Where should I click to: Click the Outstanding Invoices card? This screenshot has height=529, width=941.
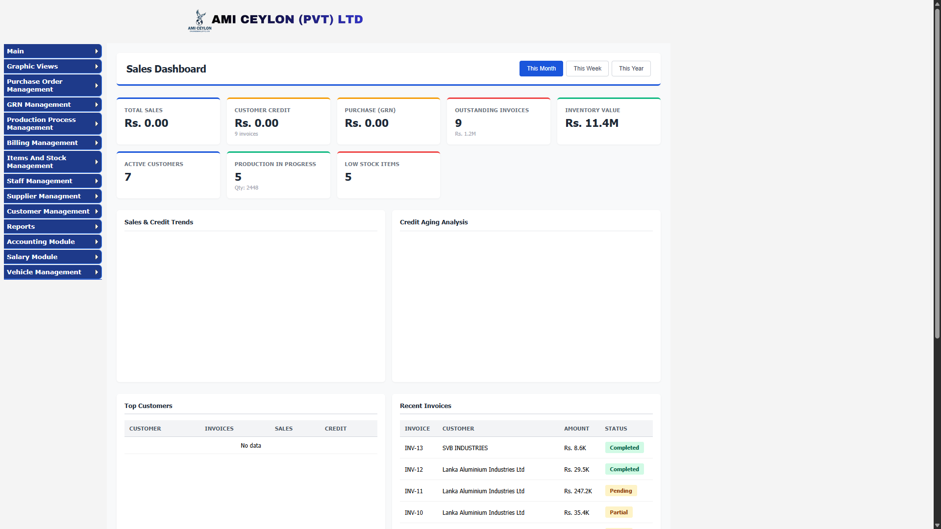(x=498, y=121)
